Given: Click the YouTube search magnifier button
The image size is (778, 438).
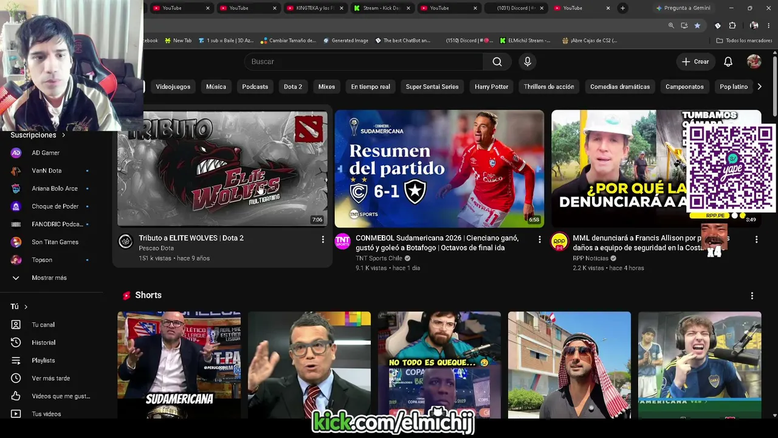Looking at the screenshot, I should pyautogui.click(x=497, y=61).
